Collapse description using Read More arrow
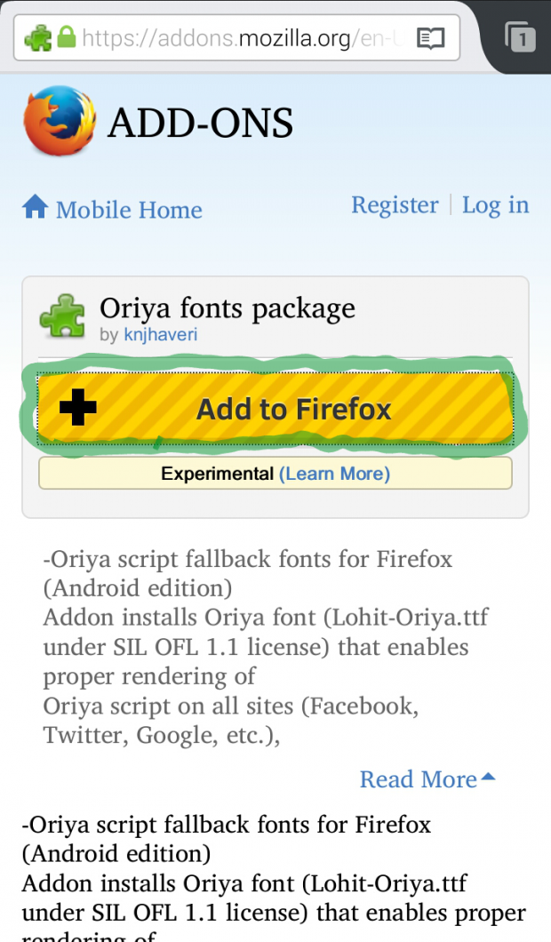551x942 pixels. pos(488,778)
